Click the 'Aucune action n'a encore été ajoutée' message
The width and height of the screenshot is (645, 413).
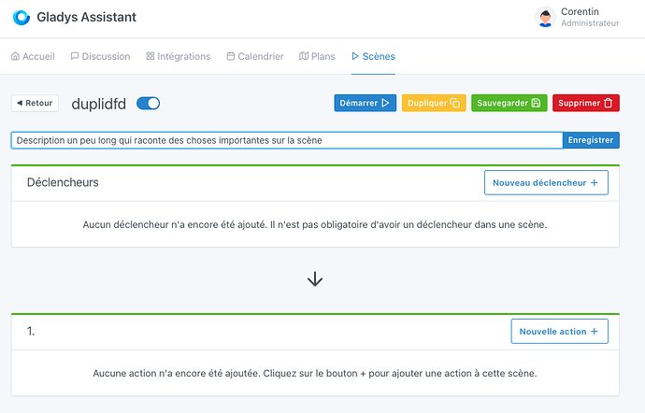point(315,373)
